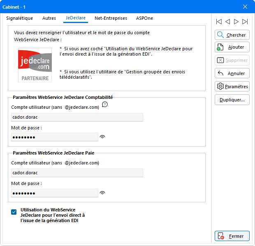Go to the next record
Image resolution: width=255 pixels, height=246 pixels.
tap(236, 21)
